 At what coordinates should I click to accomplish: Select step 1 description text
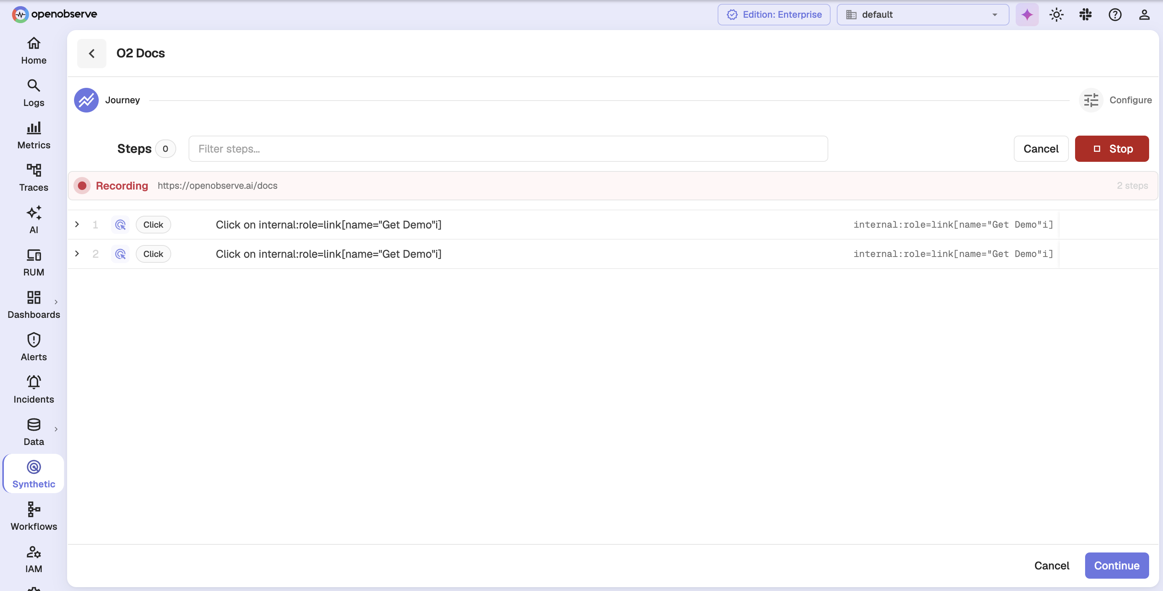coord(328,225)
